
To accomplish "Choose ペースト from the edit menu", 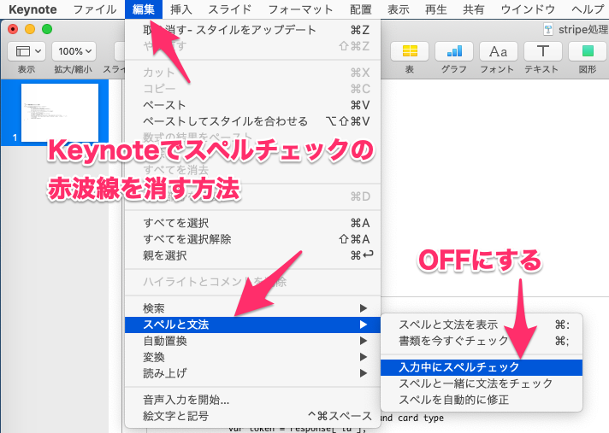I will click(252, 105).
